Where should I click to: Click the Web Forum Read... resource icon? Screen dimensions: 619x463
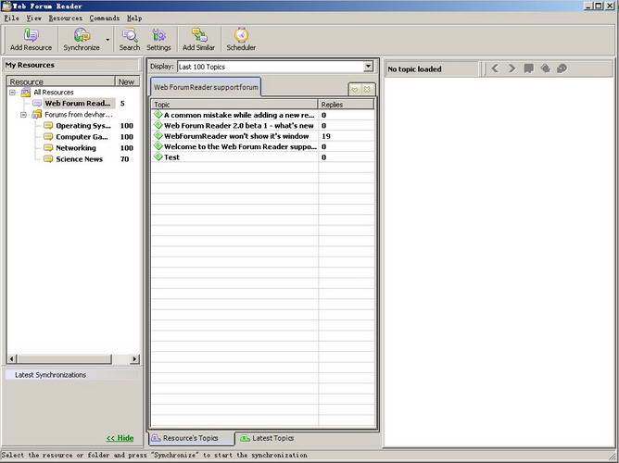[x=37, y=103]
